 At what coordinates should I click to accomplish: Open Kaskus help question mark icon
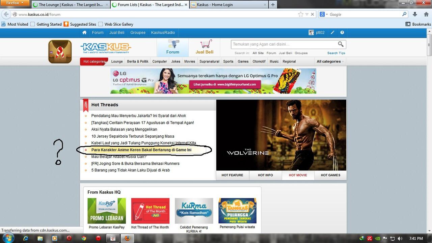pos(342,32)
